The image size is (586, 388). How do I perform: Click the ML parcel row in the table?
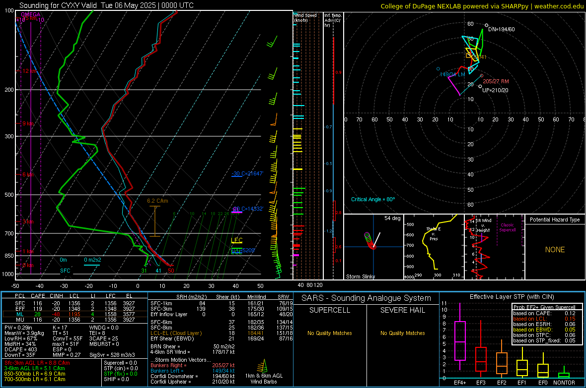(x=75, y=314)
